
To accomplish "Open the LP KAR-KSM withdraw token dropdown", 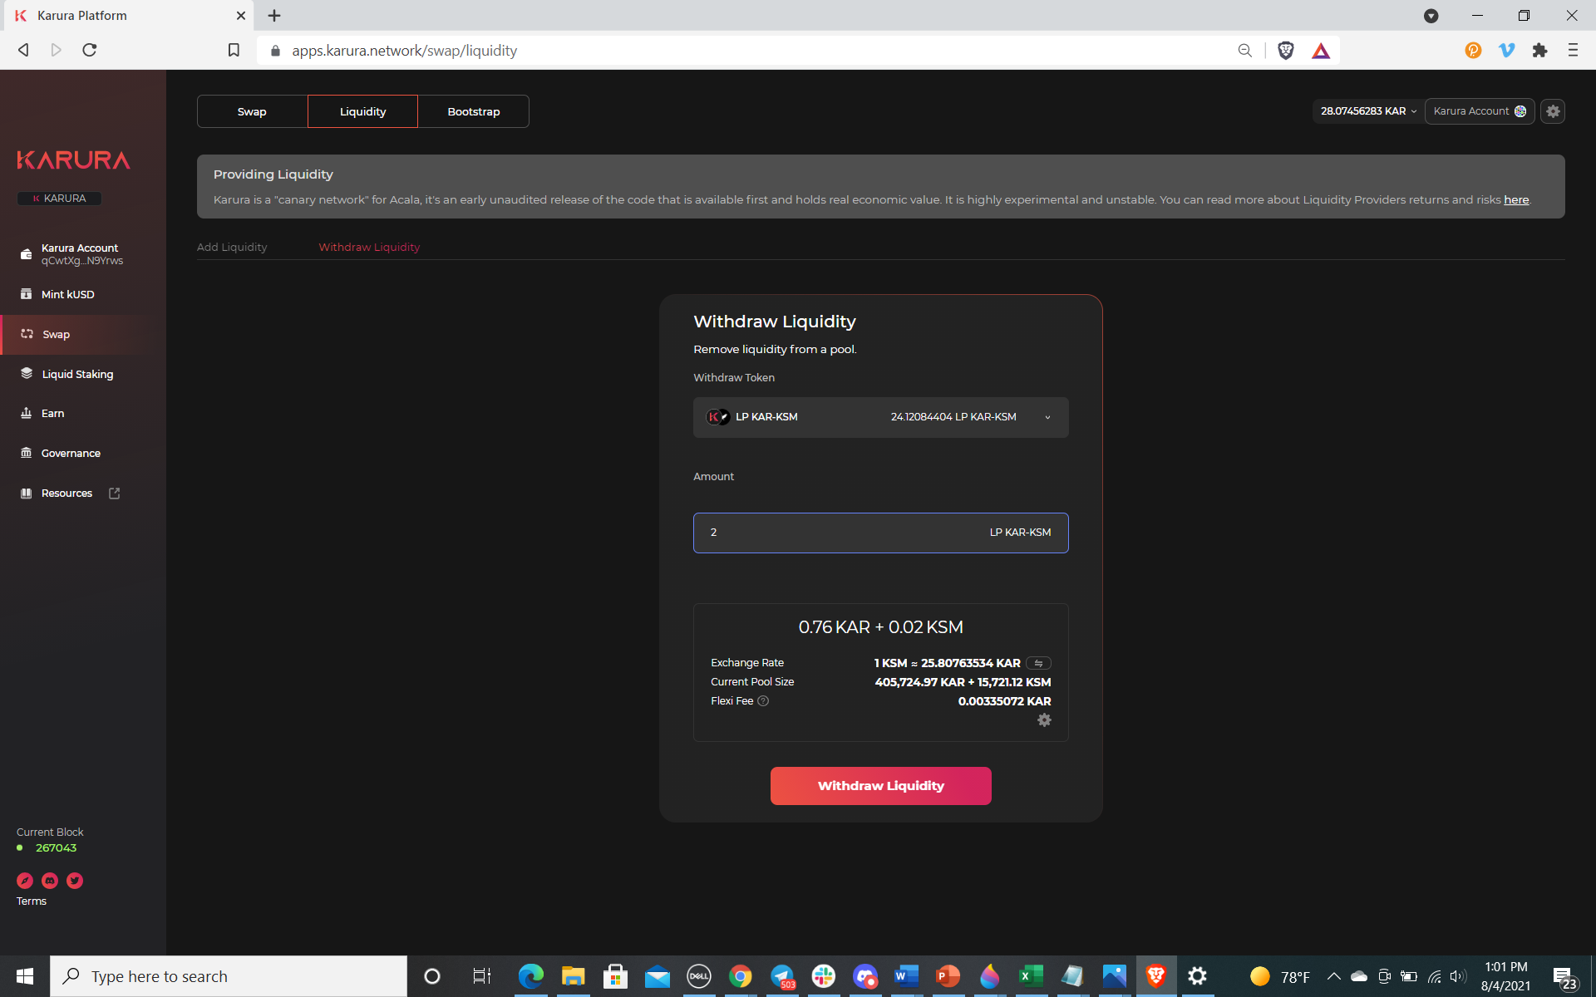I will 880,417.
